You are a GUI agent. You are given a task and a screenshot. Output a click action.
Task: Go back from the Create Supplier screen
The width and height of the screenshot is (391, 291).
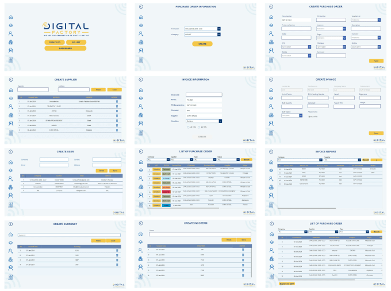11,79
